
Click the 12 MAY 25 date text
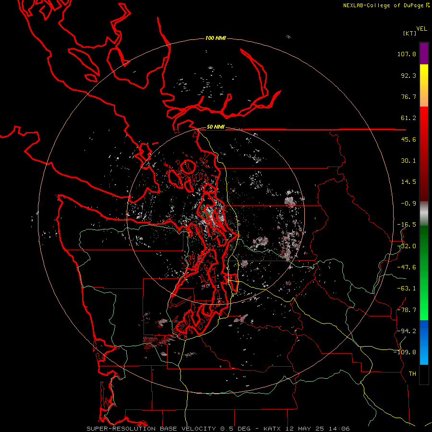[x=306, y=429]
